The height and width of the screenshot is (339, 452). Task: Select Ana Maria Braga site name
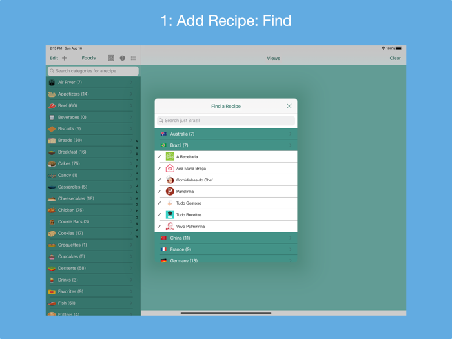coord(191,169)
